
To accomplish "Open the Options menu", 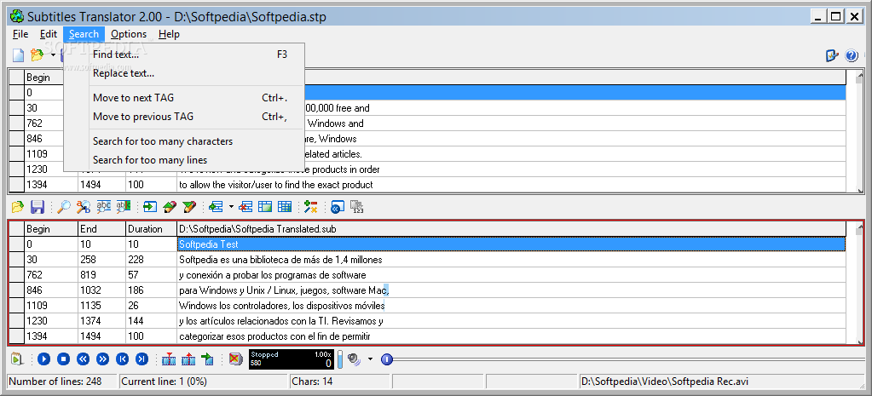I will 129,34.
